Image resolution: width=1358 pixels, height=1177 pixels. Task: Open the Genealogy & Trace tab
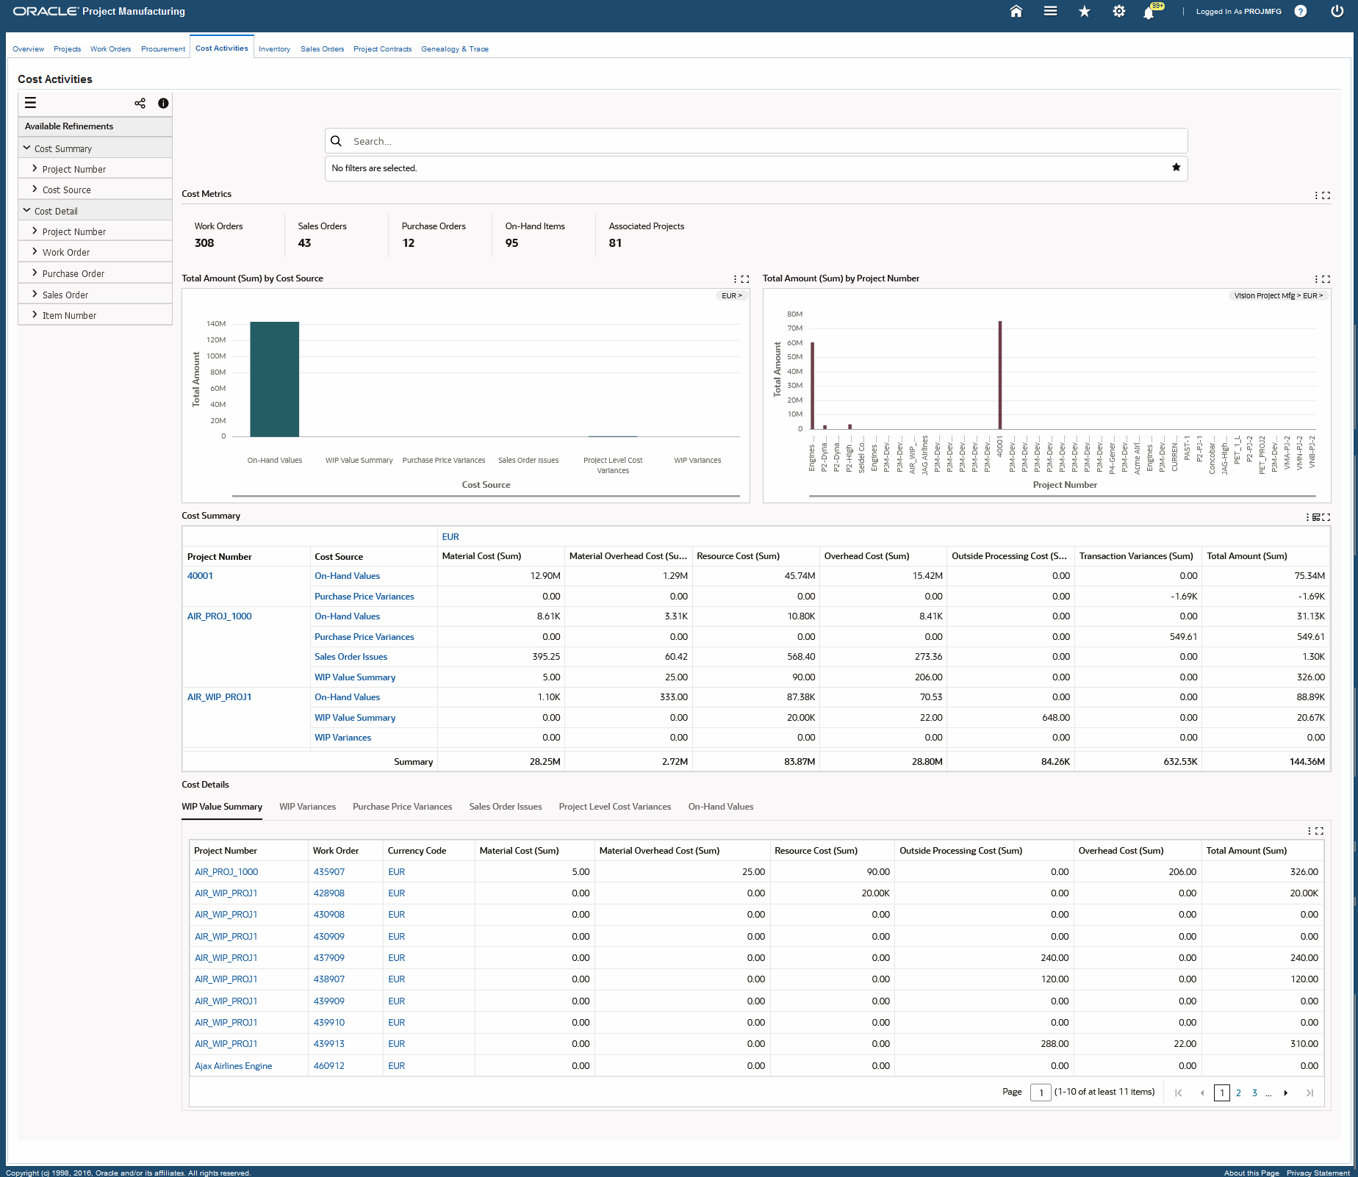(x=455, y=49)
